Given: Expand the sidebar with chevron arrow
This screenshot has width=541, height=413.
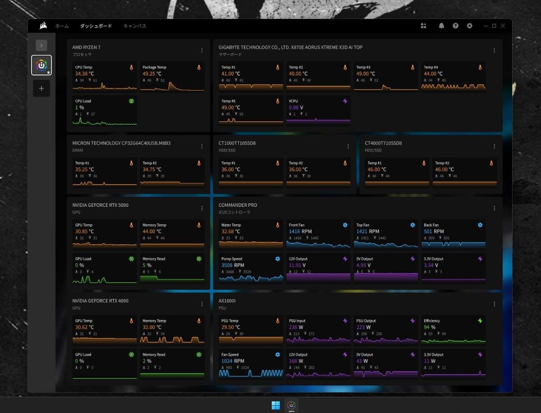Looking at the screenshot, I should pos(41,45).
